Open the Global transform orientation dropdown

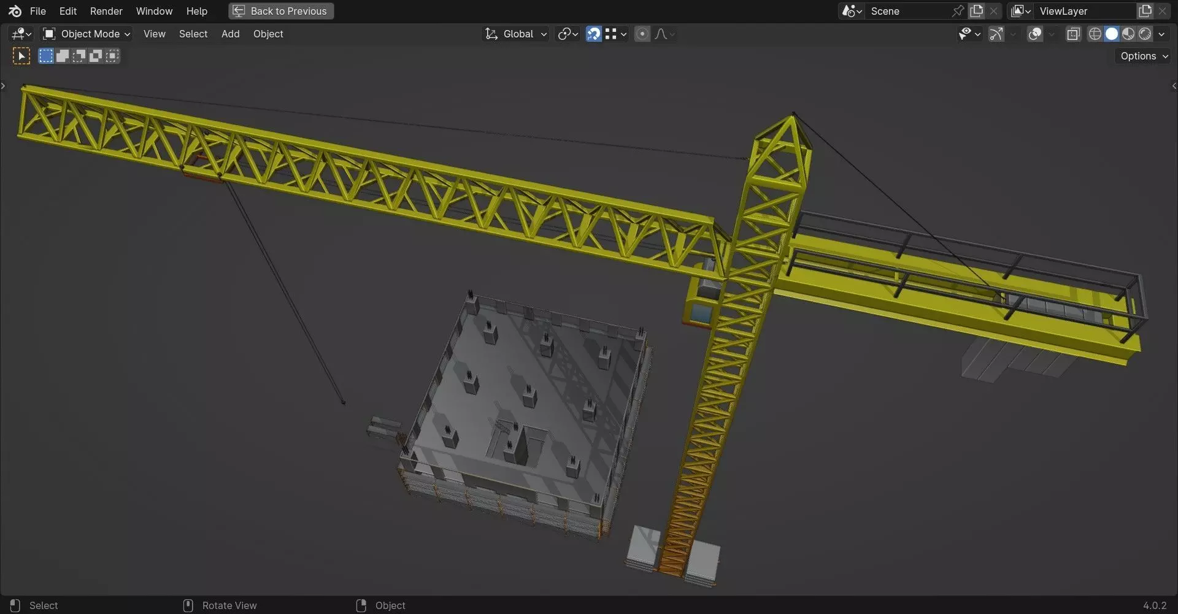tap(516, 34)
